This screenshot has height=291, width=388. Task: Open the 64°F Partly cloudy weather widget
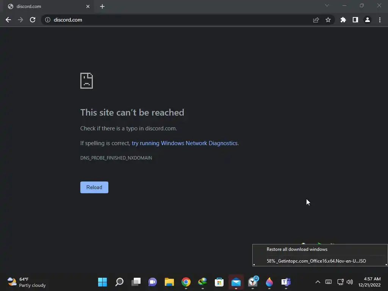tap(26, 282)
